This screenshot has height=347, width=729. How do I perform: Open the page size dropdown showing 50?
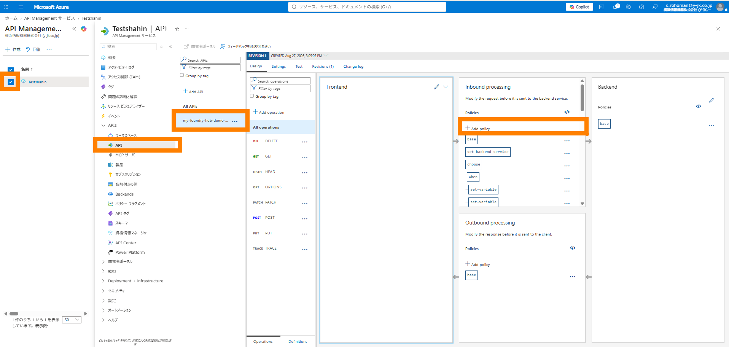point(72,320)
